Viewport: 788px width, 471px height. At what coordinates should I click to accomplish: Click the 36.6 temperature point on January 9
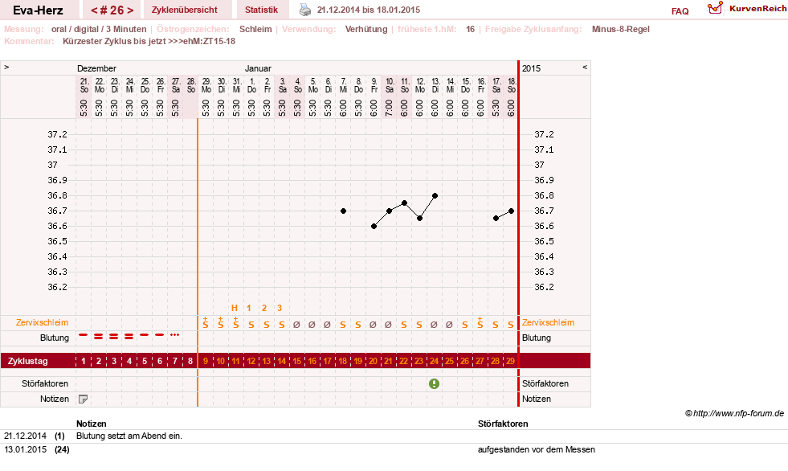coord(374,226)
